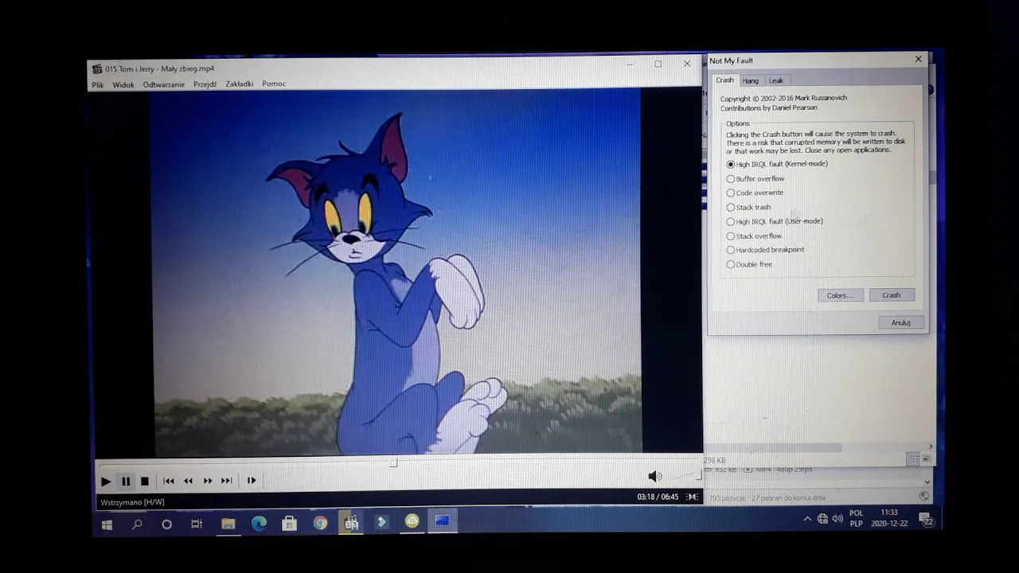
Task: Click the Pause button in media player
Action: tap(126, 481)
